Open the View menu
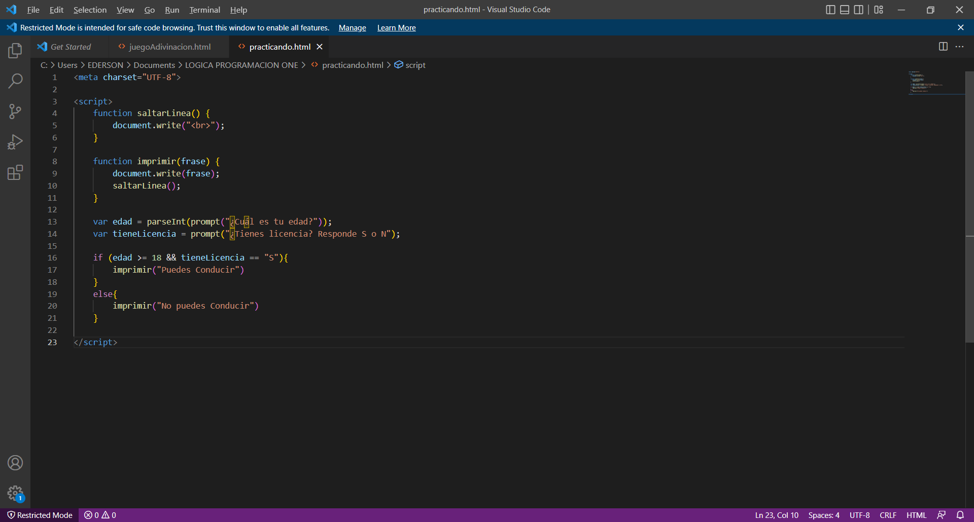 (125, 10)
